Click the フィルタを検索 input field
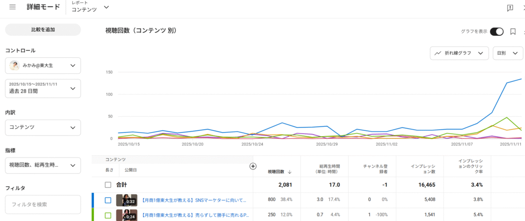 [x=43, y=205]
